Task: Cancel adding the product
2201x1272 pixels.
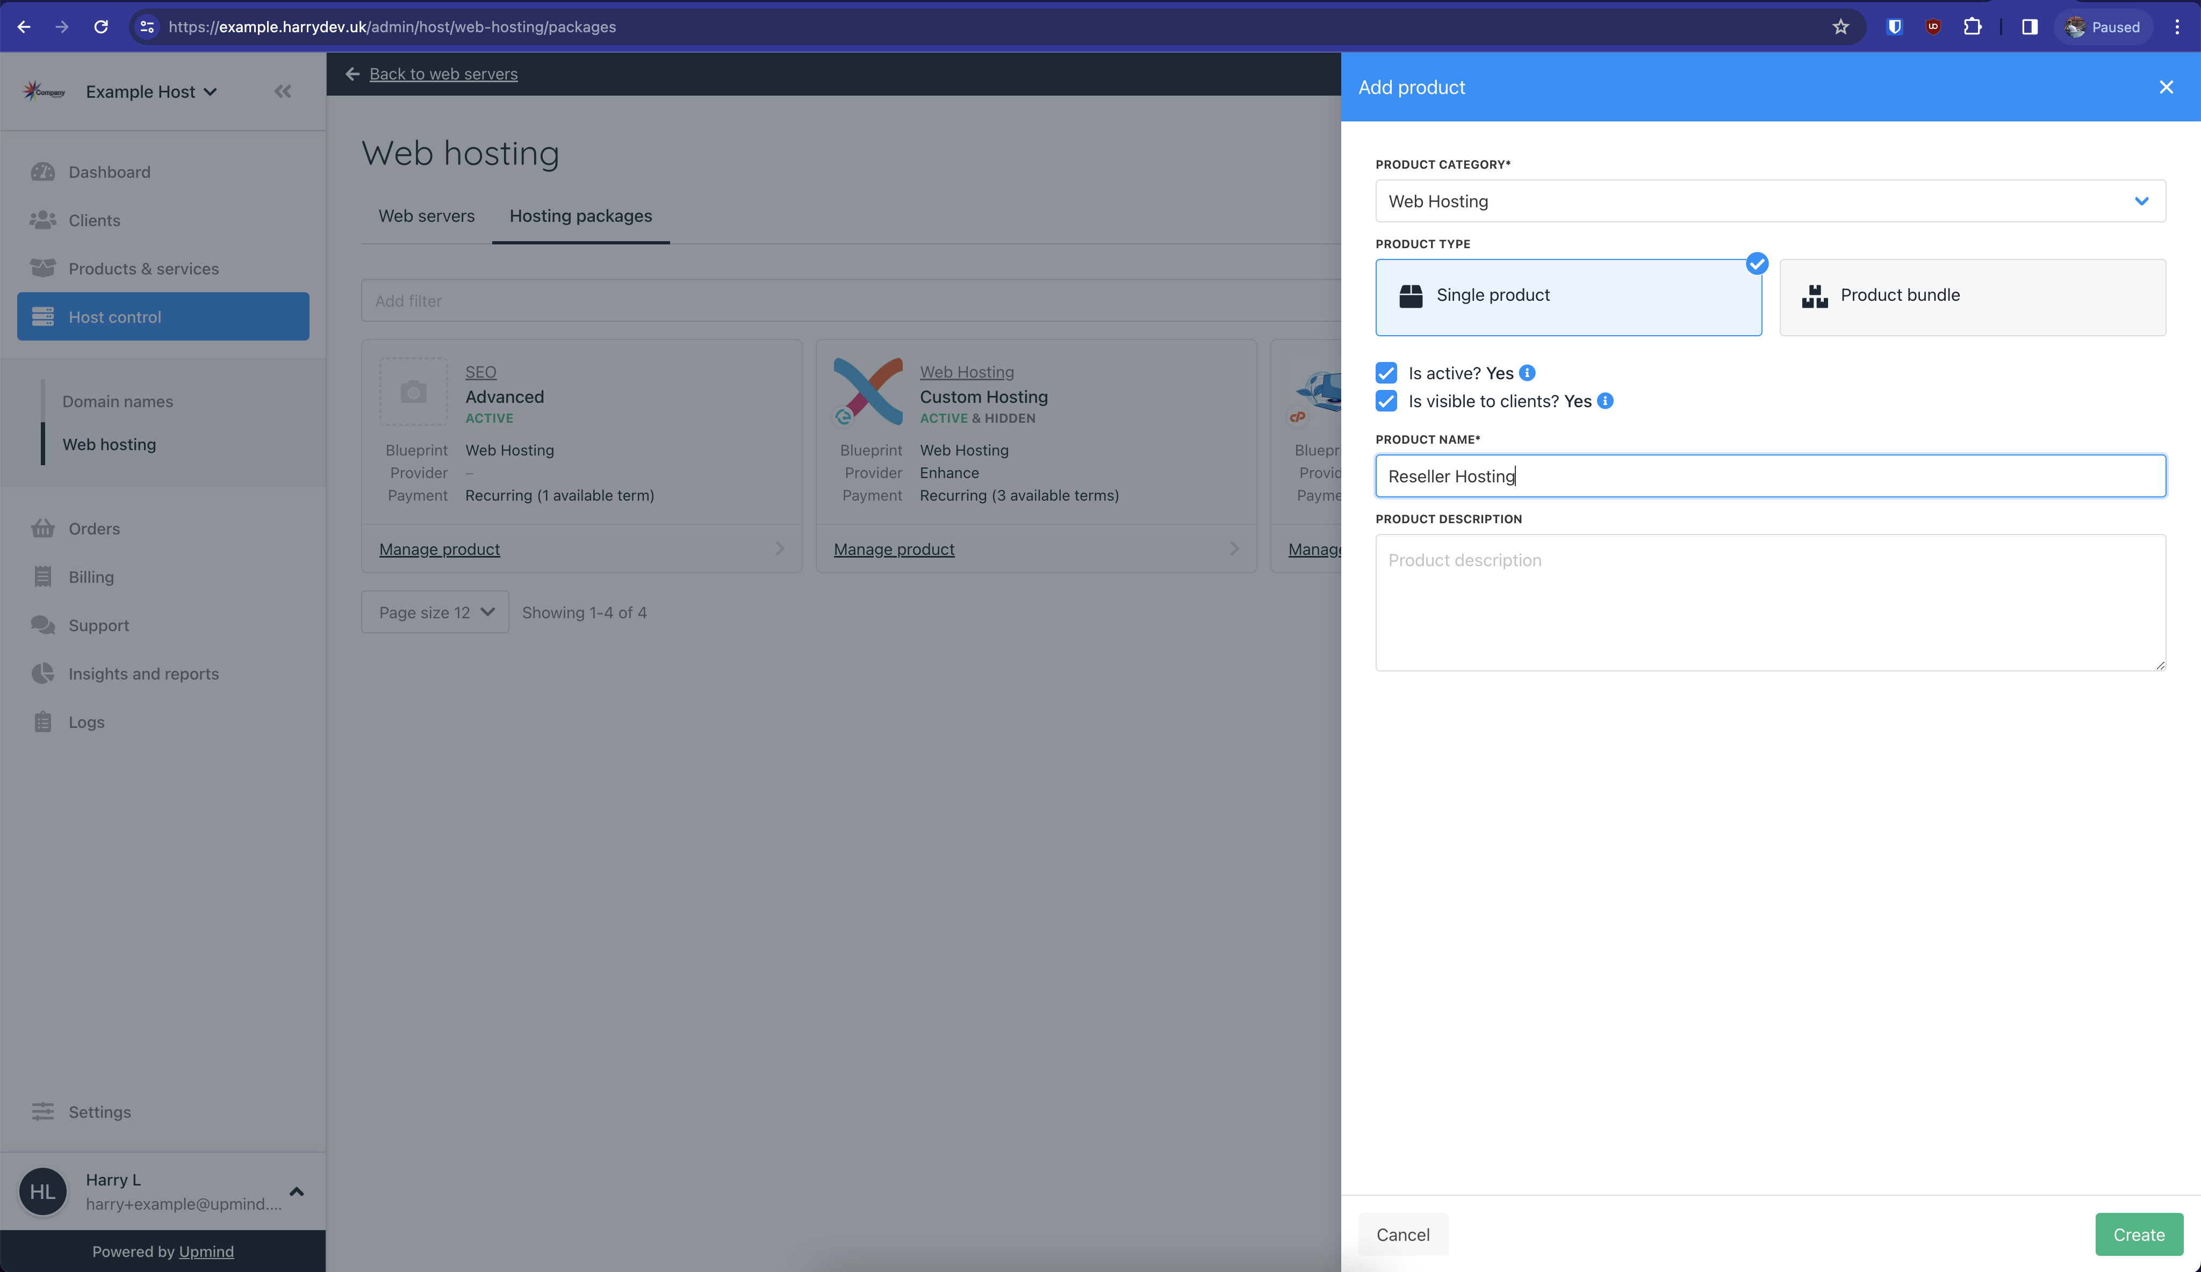Action: (x=1402, y=1234)
